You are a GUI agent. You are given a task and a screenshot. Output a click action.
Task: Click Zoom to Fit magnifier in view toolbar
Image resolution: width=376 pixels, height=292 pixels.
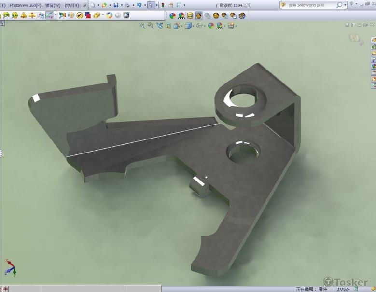tap(142, 26)
